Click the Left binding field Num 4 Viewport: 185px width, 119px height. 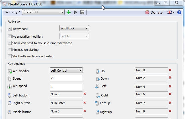[x=152, y=87]
